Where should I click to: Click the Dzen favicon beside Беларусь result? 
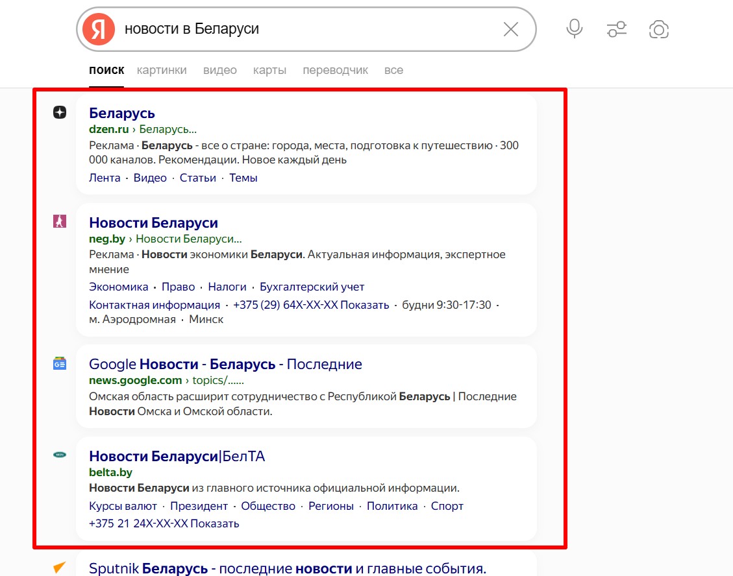tap(59, 112)
